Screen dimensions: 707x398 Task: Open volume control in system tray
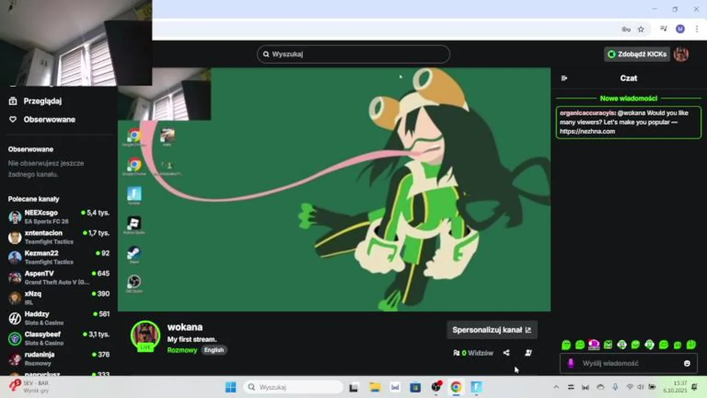coord(640,387)
